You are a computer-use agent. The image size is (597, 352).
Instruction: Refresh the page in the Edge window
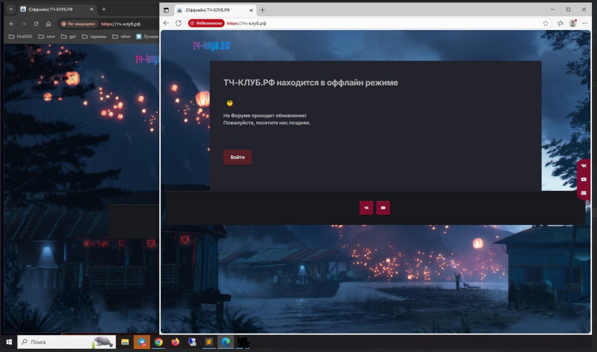[x=179, y=23]
